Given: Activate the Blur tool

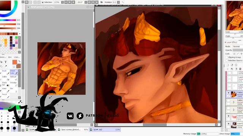Looking at the screenshot, I should pyautogui.click(x=14, y=90).
